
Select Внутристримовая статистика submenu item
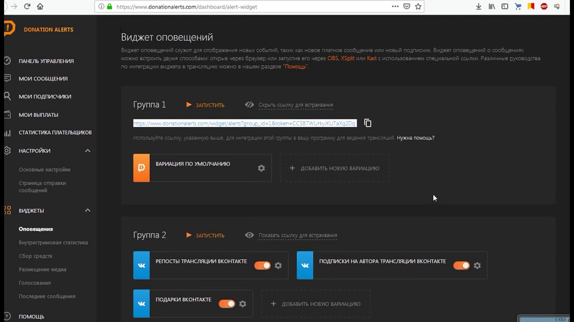click(53, 242)
